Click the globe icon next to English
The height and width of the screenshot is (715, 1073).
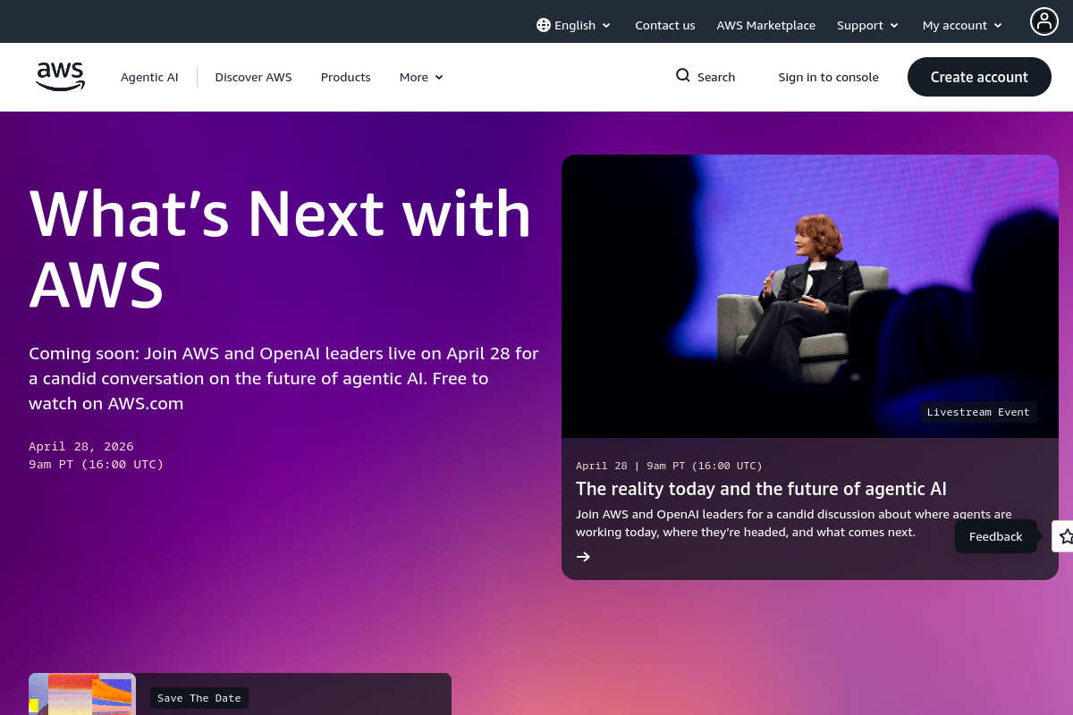coord(543,25)
